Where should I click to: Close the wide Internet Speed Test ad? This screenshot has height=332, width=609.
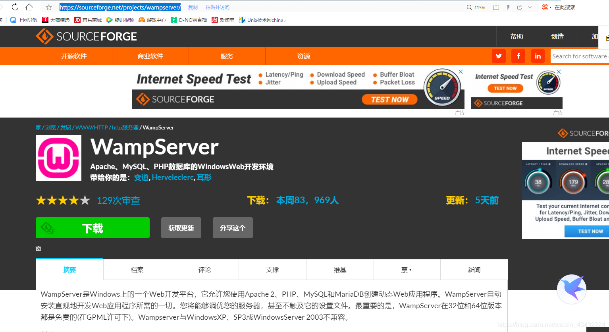tap(461, 72)
